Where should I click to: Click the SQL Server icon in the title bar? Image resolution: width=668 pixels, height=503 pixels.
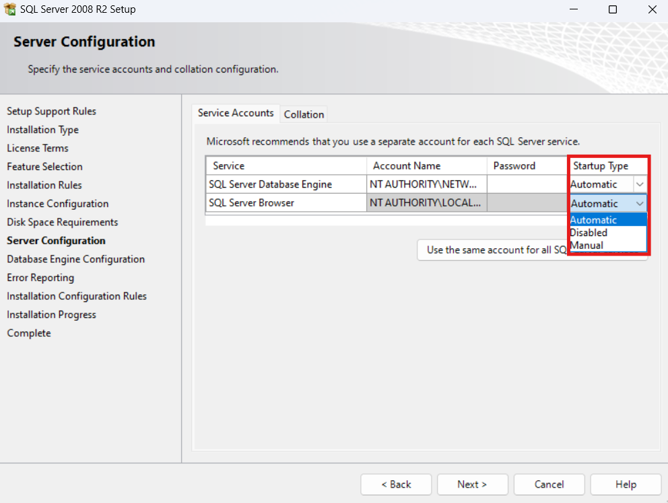[x=9, y=9]
